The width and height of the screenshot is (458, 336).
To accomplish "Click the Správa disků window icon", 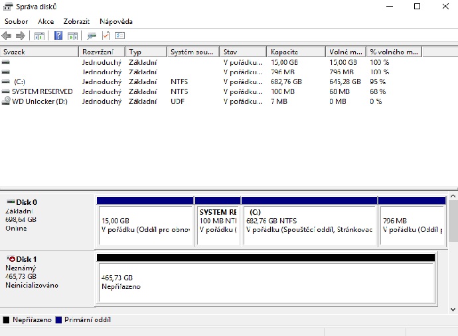I will point(8,7).
